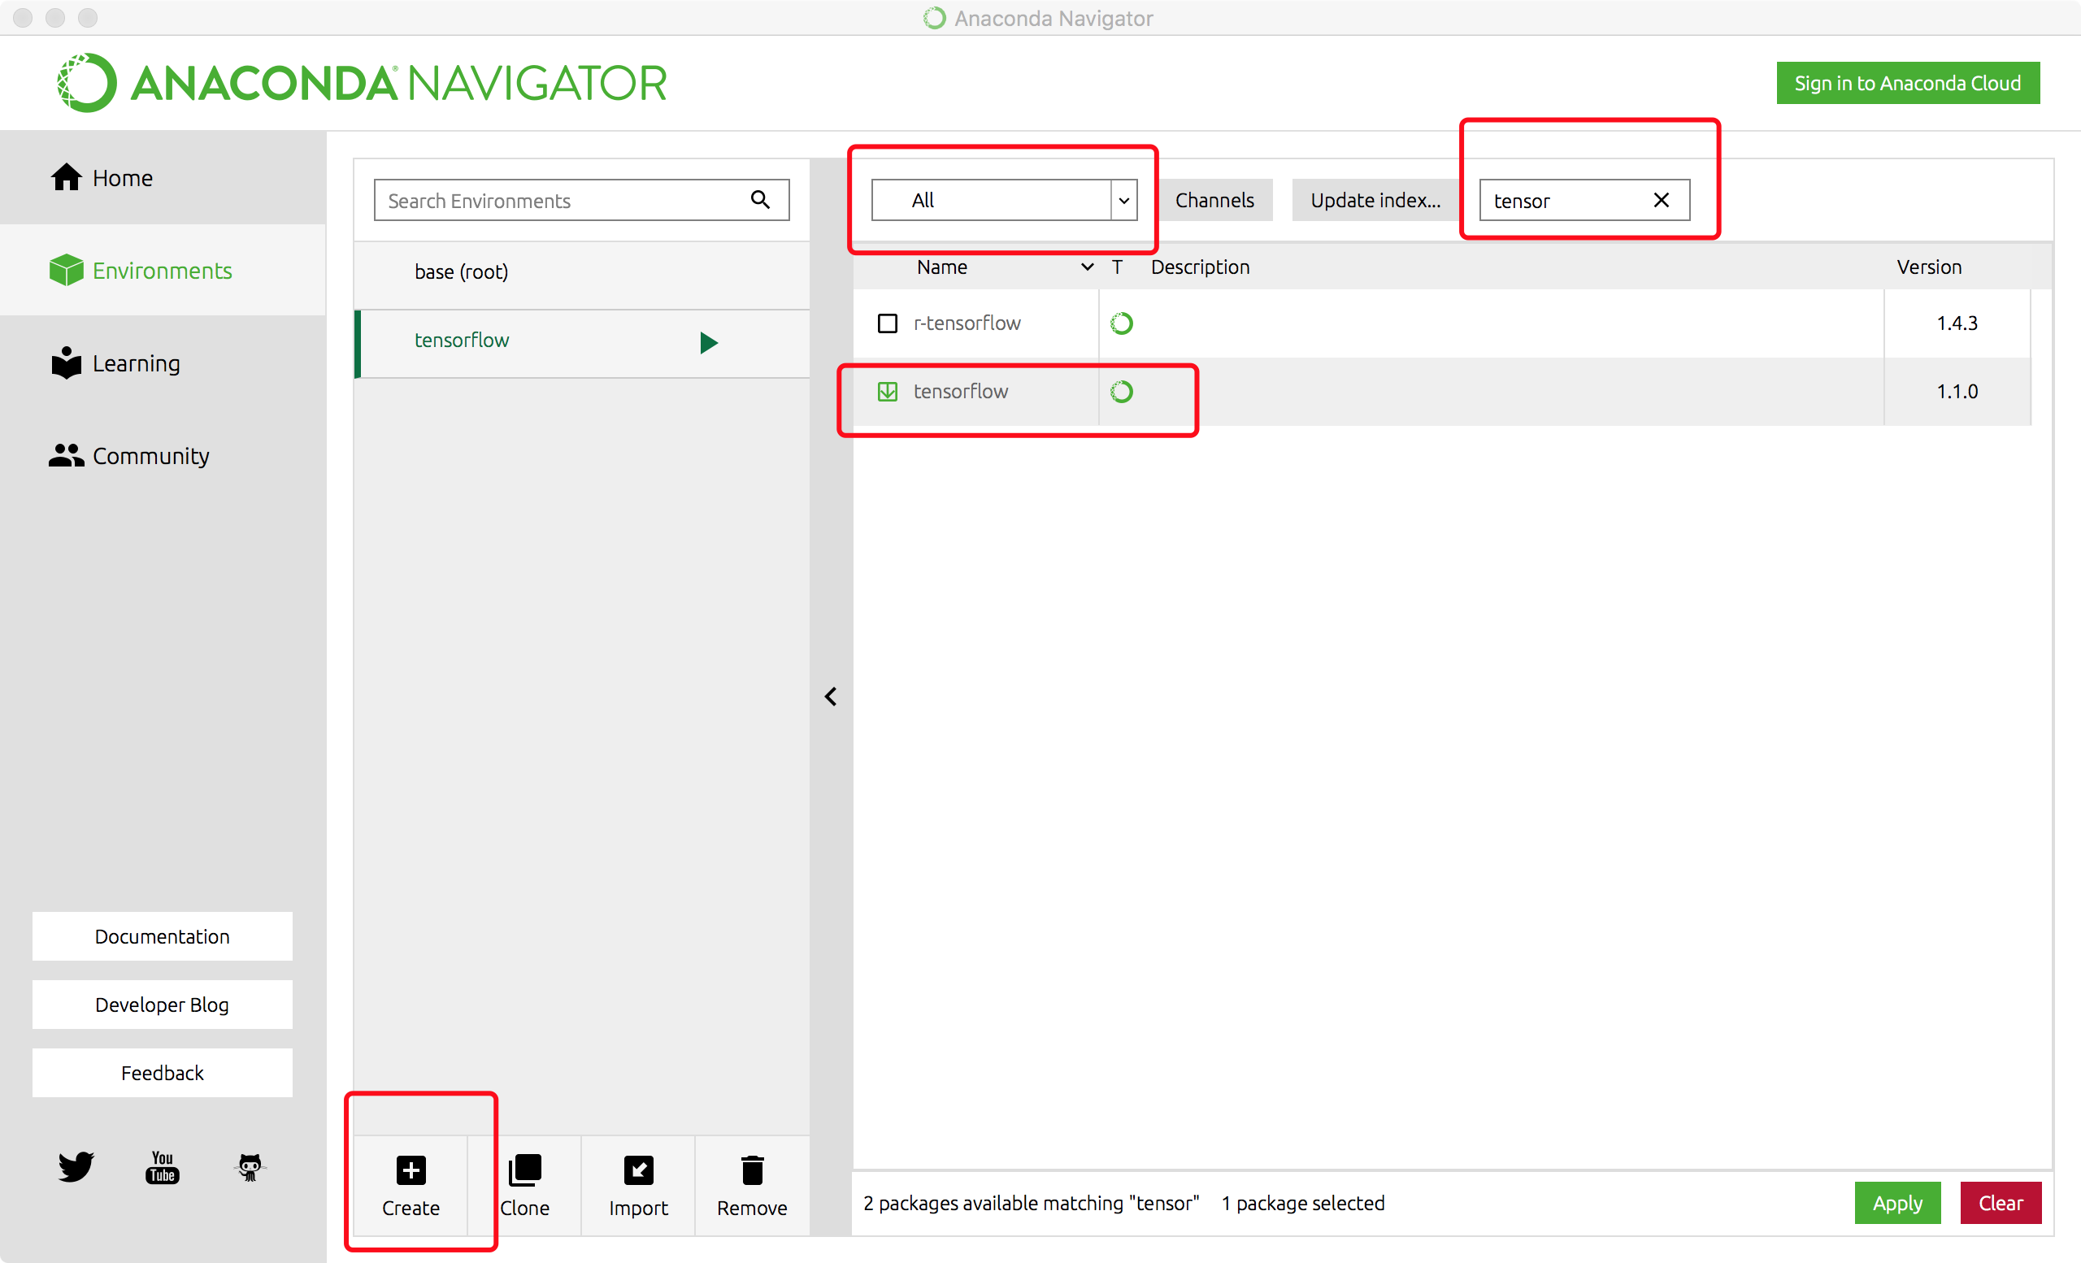Click the Learning book icon

66,363
